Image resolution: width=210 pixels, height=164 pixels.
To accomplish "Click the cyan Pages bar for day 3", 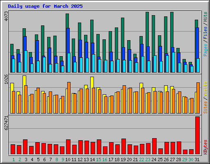I will [26, 61].
